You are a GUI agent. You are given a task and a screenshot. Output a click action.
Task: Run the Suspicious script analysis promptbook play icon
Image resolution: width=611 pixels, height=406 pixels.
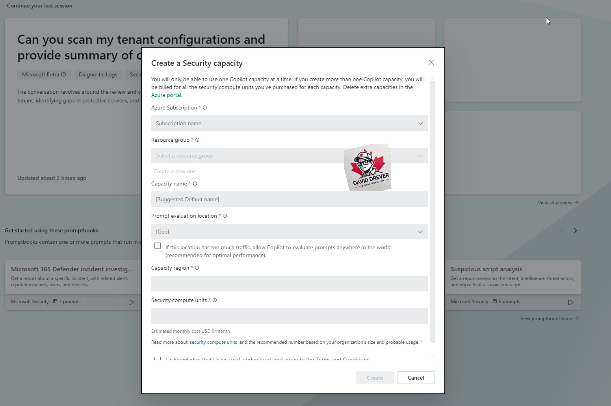click(x=571, y=302)
